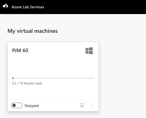Image resolution: width=146 pixels, height=118 pixels.
Task: Connect to VM using the monitor icon
Action: 82,105
